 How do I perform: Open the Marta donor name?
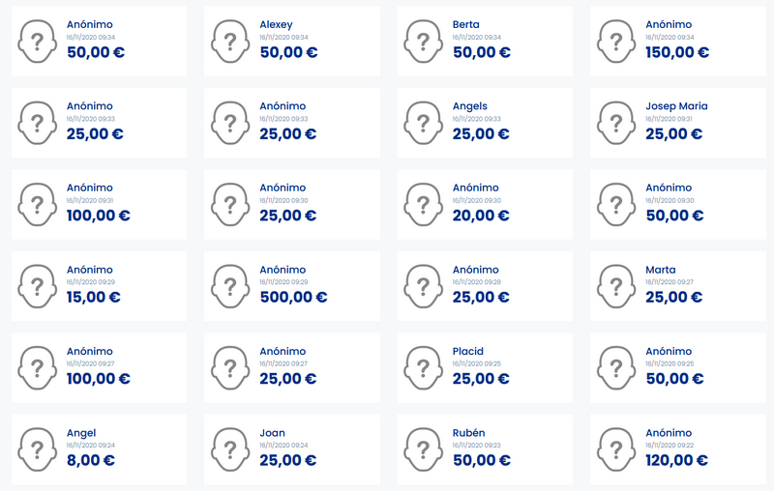(x=661, y=270)
